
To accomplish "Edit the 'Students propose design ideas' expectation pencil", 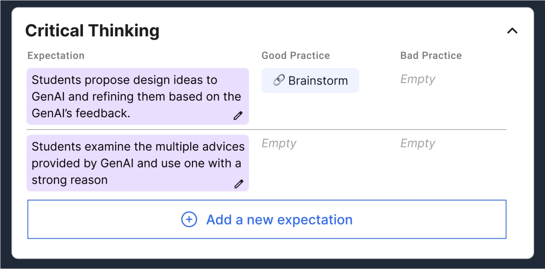I will [238, 116].
